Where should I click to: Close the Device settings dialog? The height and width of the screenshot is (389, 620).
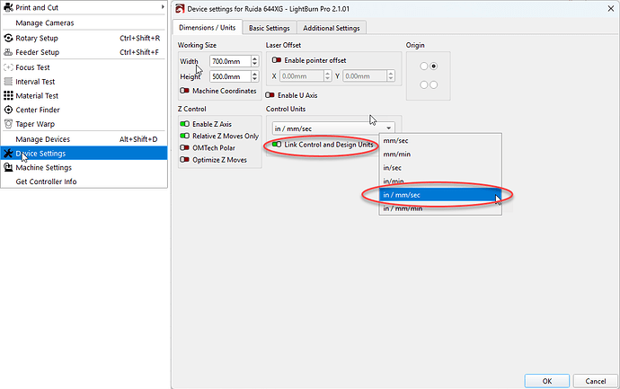point(610,9)
